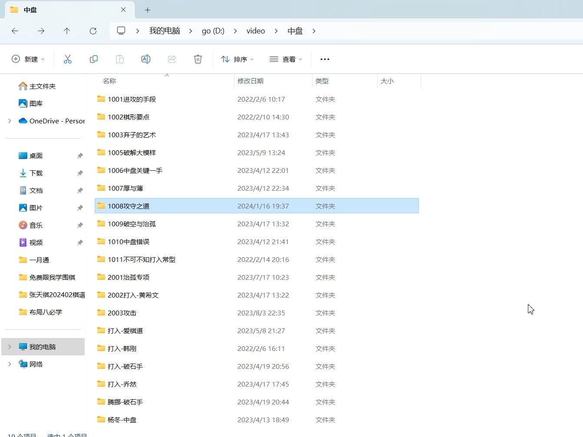Select folder 2002打入-黄希文
The image size is (583, 437).
(x=257, y=295)
